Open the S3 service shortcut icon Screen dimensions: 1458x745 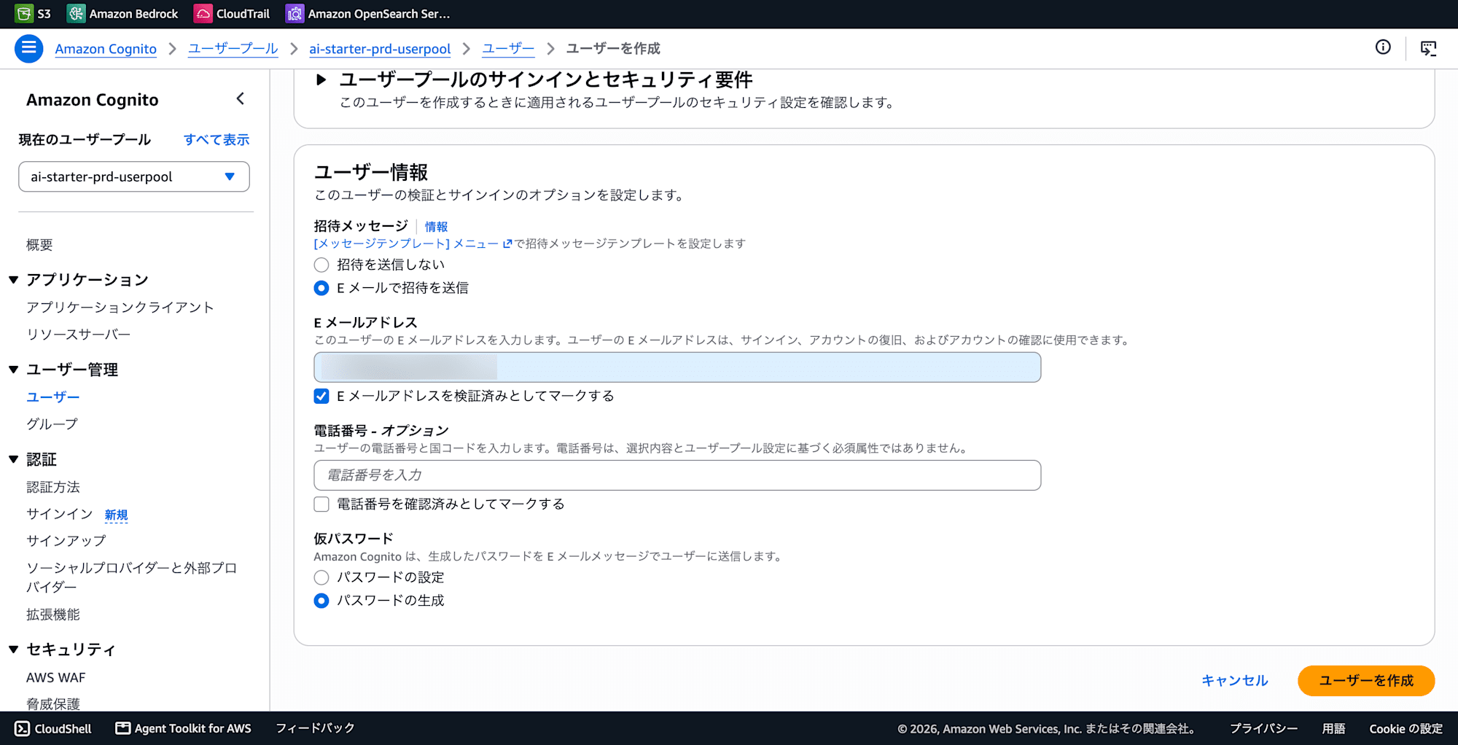[24, 14]
